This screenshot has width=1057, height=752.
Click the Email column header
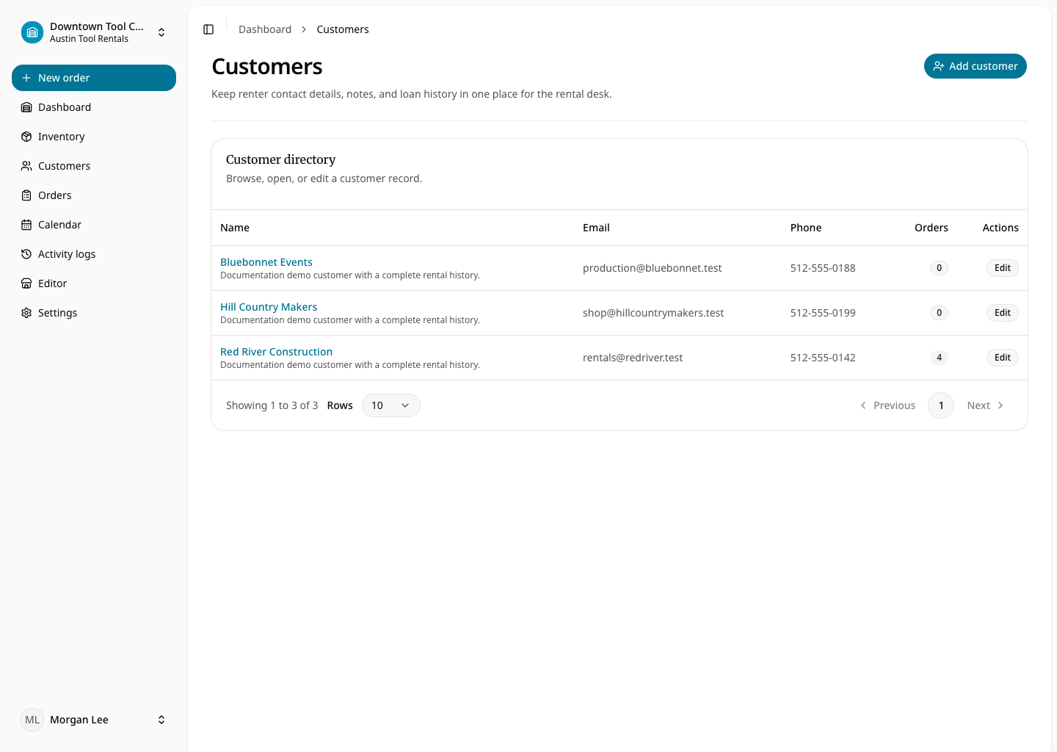596,228
